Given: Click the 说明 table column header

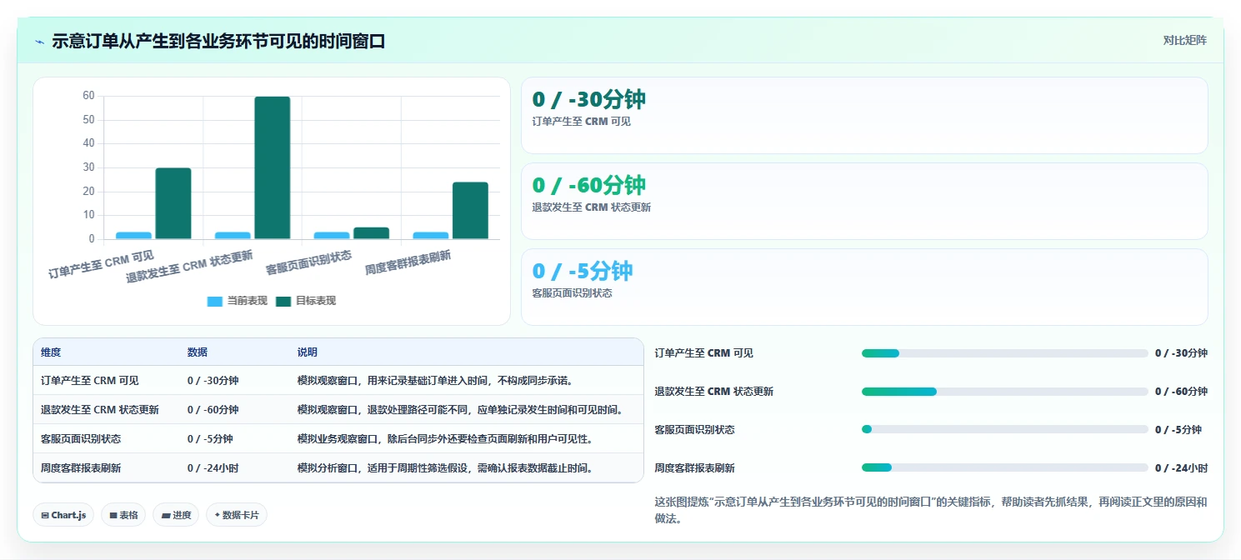Looking at the screenshot, I should (308, 352).
